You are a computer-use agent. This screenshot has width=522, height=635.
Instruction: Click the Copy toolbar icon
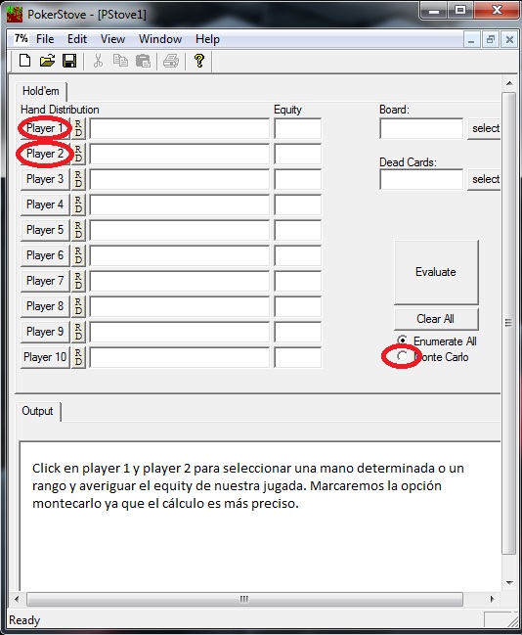pyautogui.click(x=120, y=61)
